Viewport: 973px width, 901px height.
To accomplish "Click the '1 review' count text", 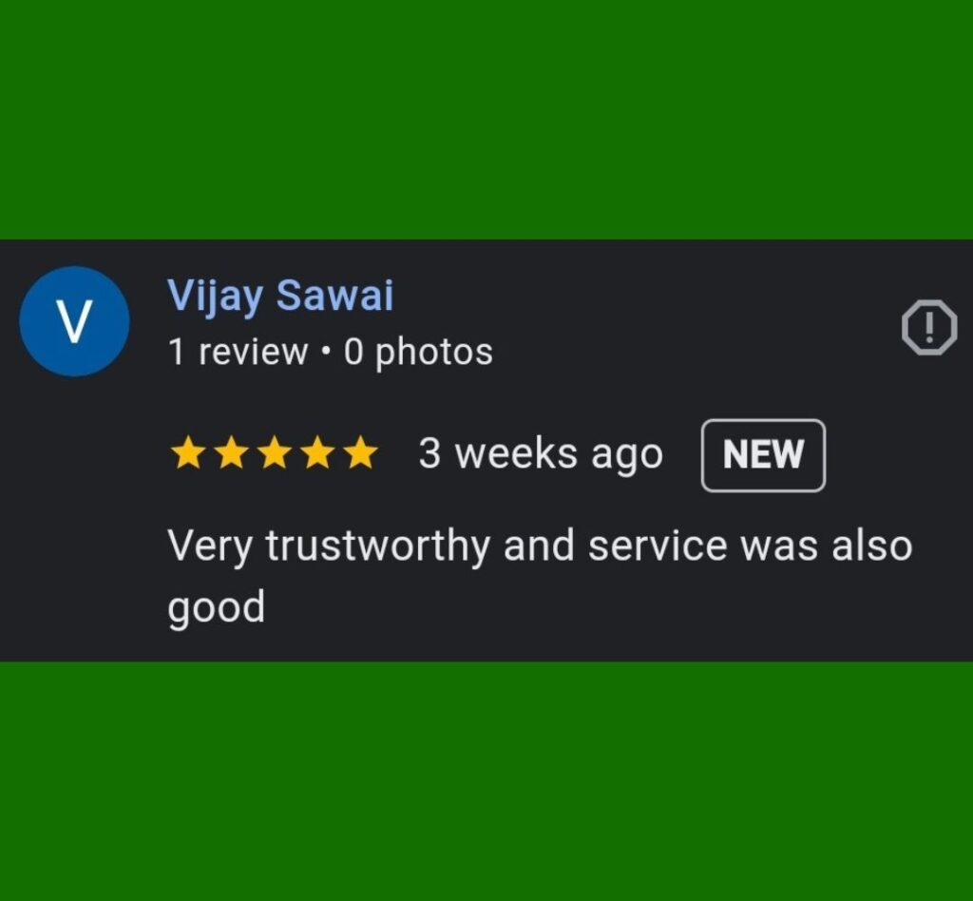I will click(x=238, y=352).
